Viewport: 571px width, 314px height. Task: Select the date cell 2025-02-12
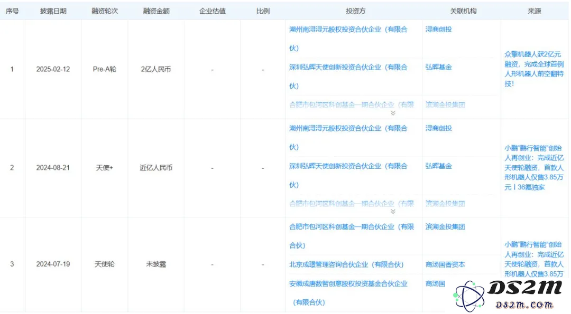click(53, 69)
